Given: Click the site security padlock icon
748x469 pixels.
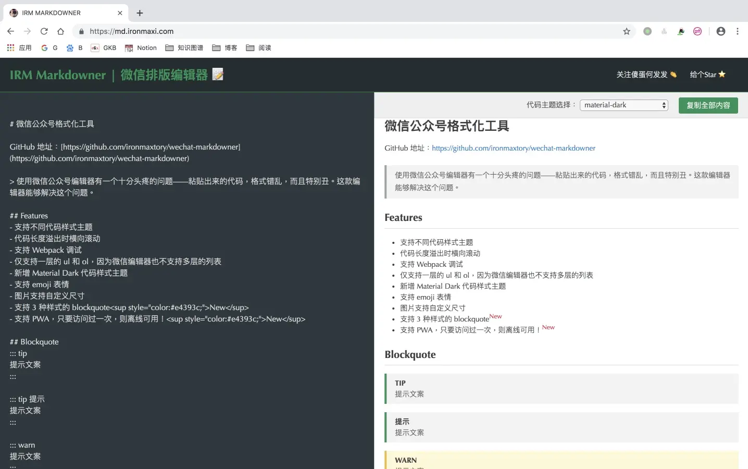Looking at the screenshot, I should 81,31.
